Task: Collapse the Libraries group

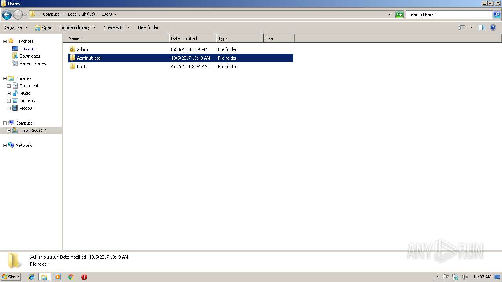Action: [x=5, y=78]
